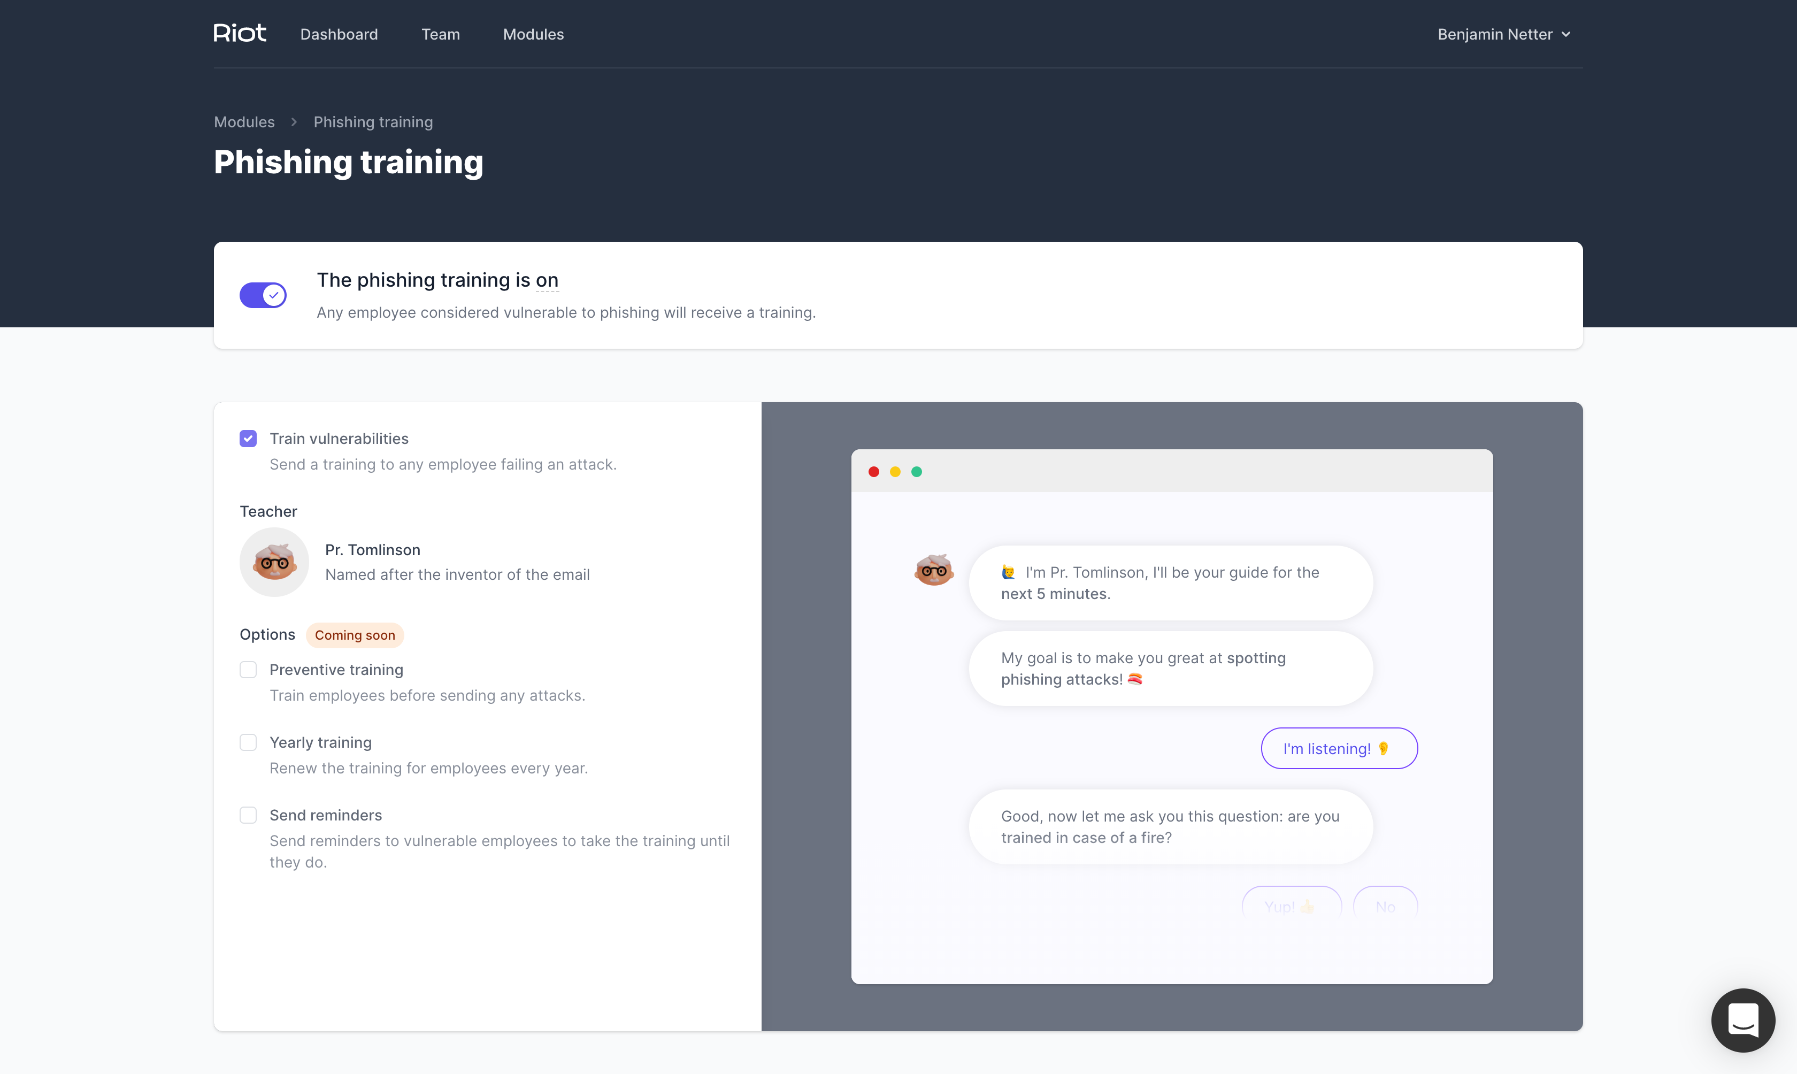The height and width of the screenshot is (1074, 1797).
Task: Navigate to Modules in top nav
Action: (533, 34)
